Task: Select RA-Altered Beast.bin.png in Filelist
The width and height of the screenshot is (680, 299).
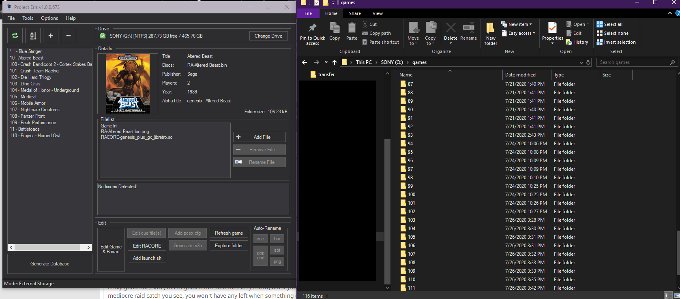Action: (125, 131)
